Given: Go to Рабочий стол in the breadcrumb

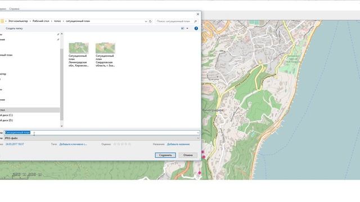Looking at the screenshot, I should [x=41, y=21].
